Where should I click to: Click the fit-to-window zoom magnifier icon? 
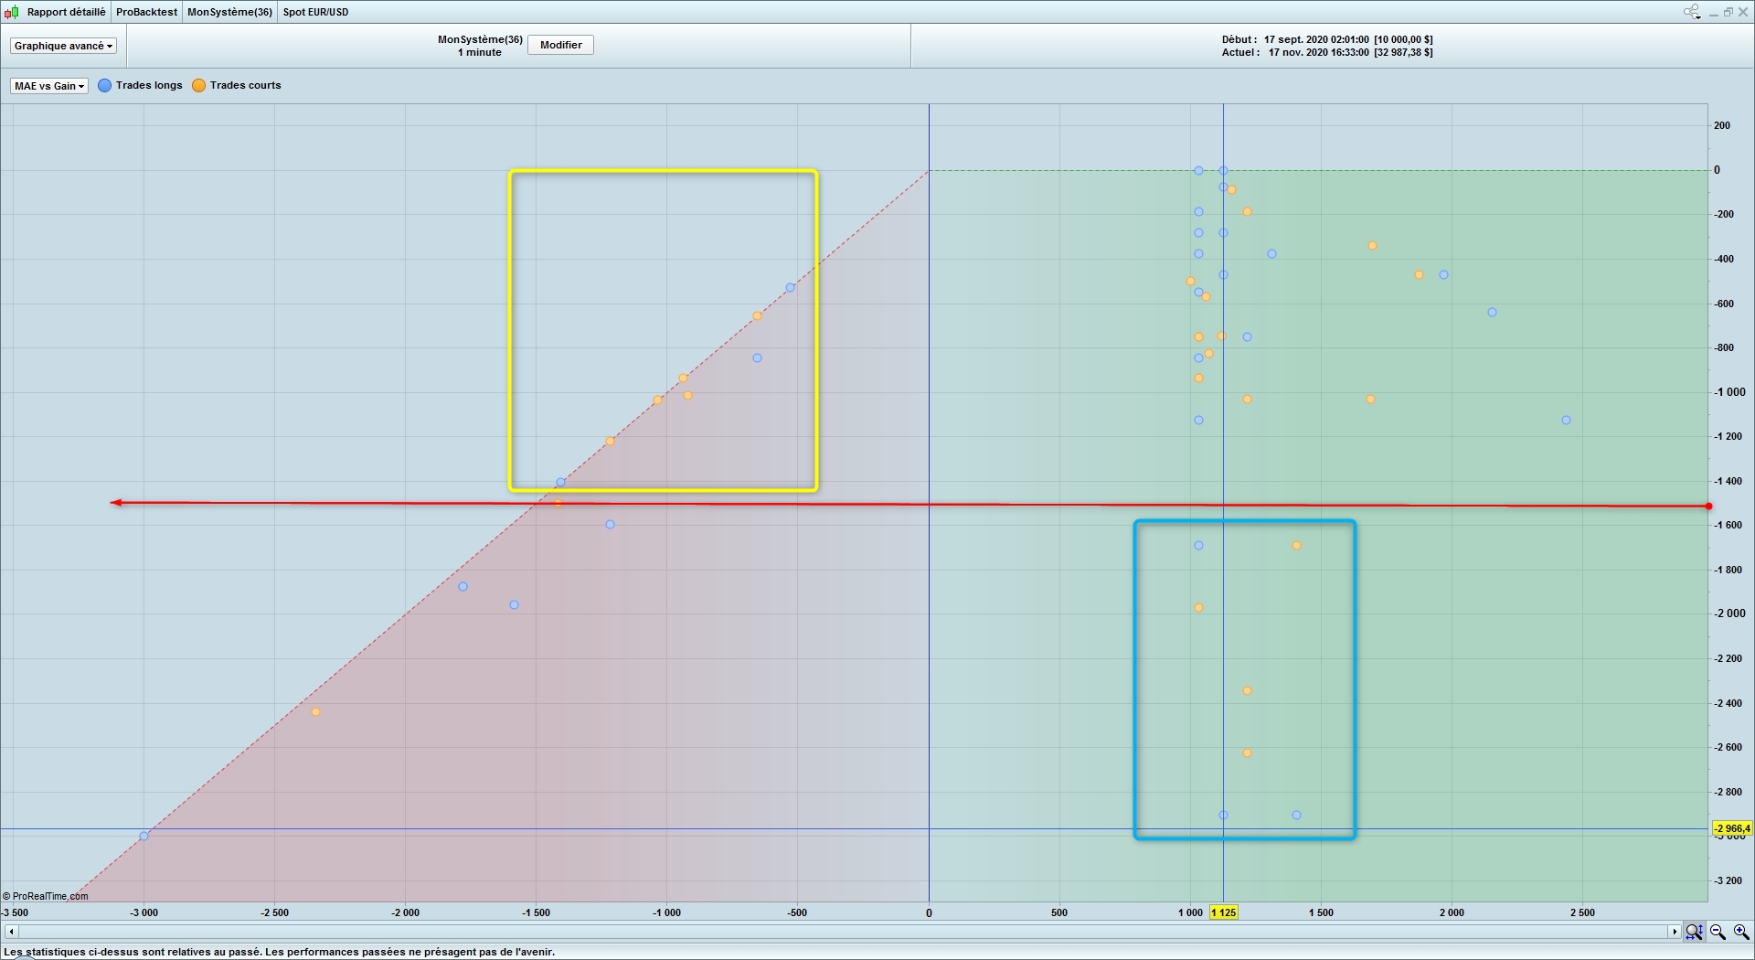[x=1694, y=932]
